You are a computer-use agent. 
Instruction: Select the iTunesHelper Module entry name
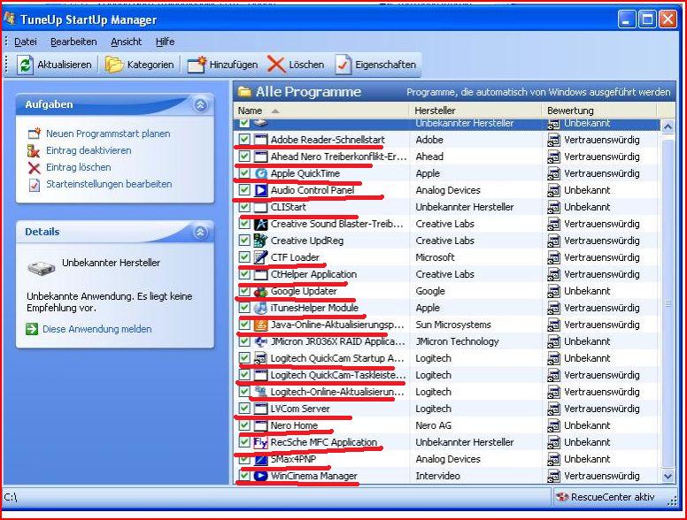(314, 308)
